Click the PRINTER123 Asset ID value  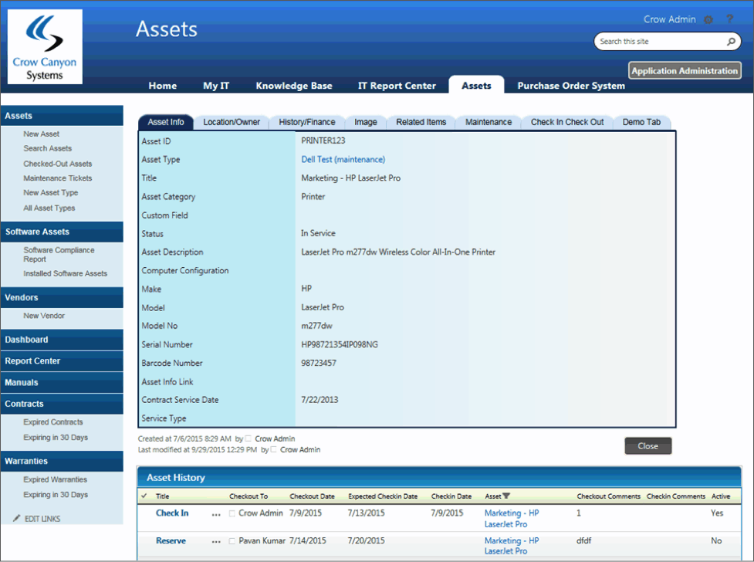click(323, 140)
